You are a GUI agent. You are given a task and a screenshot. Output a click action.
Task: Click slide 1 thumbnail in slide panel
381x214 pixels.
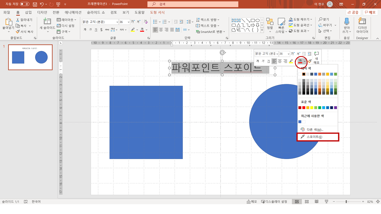30,57
